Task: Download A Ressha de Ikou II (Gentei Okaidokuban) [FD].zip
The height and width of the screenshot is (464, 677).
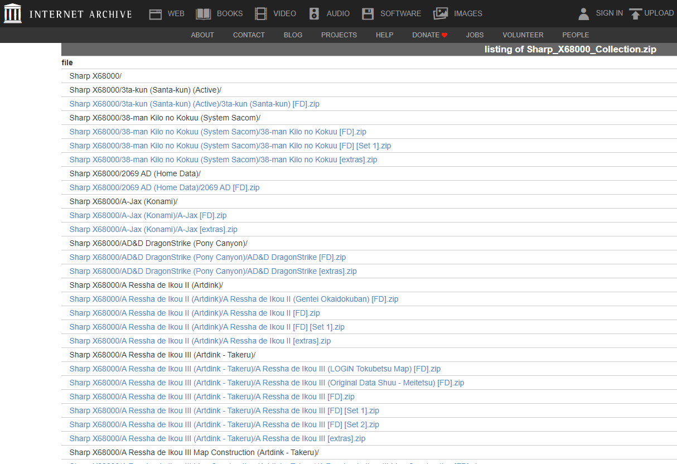Action: [x=234, y=299]
